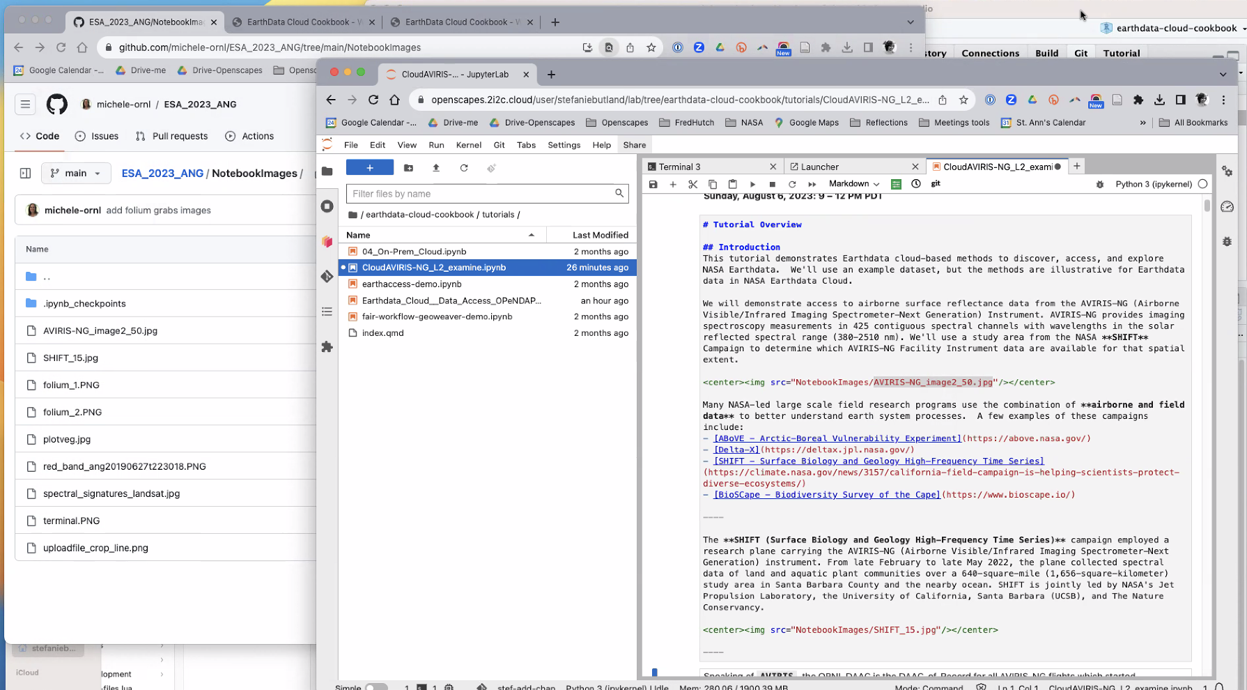Interrupt the kernel with the stop button
This screenshot has height=690, width=1247.
point(772,184)
